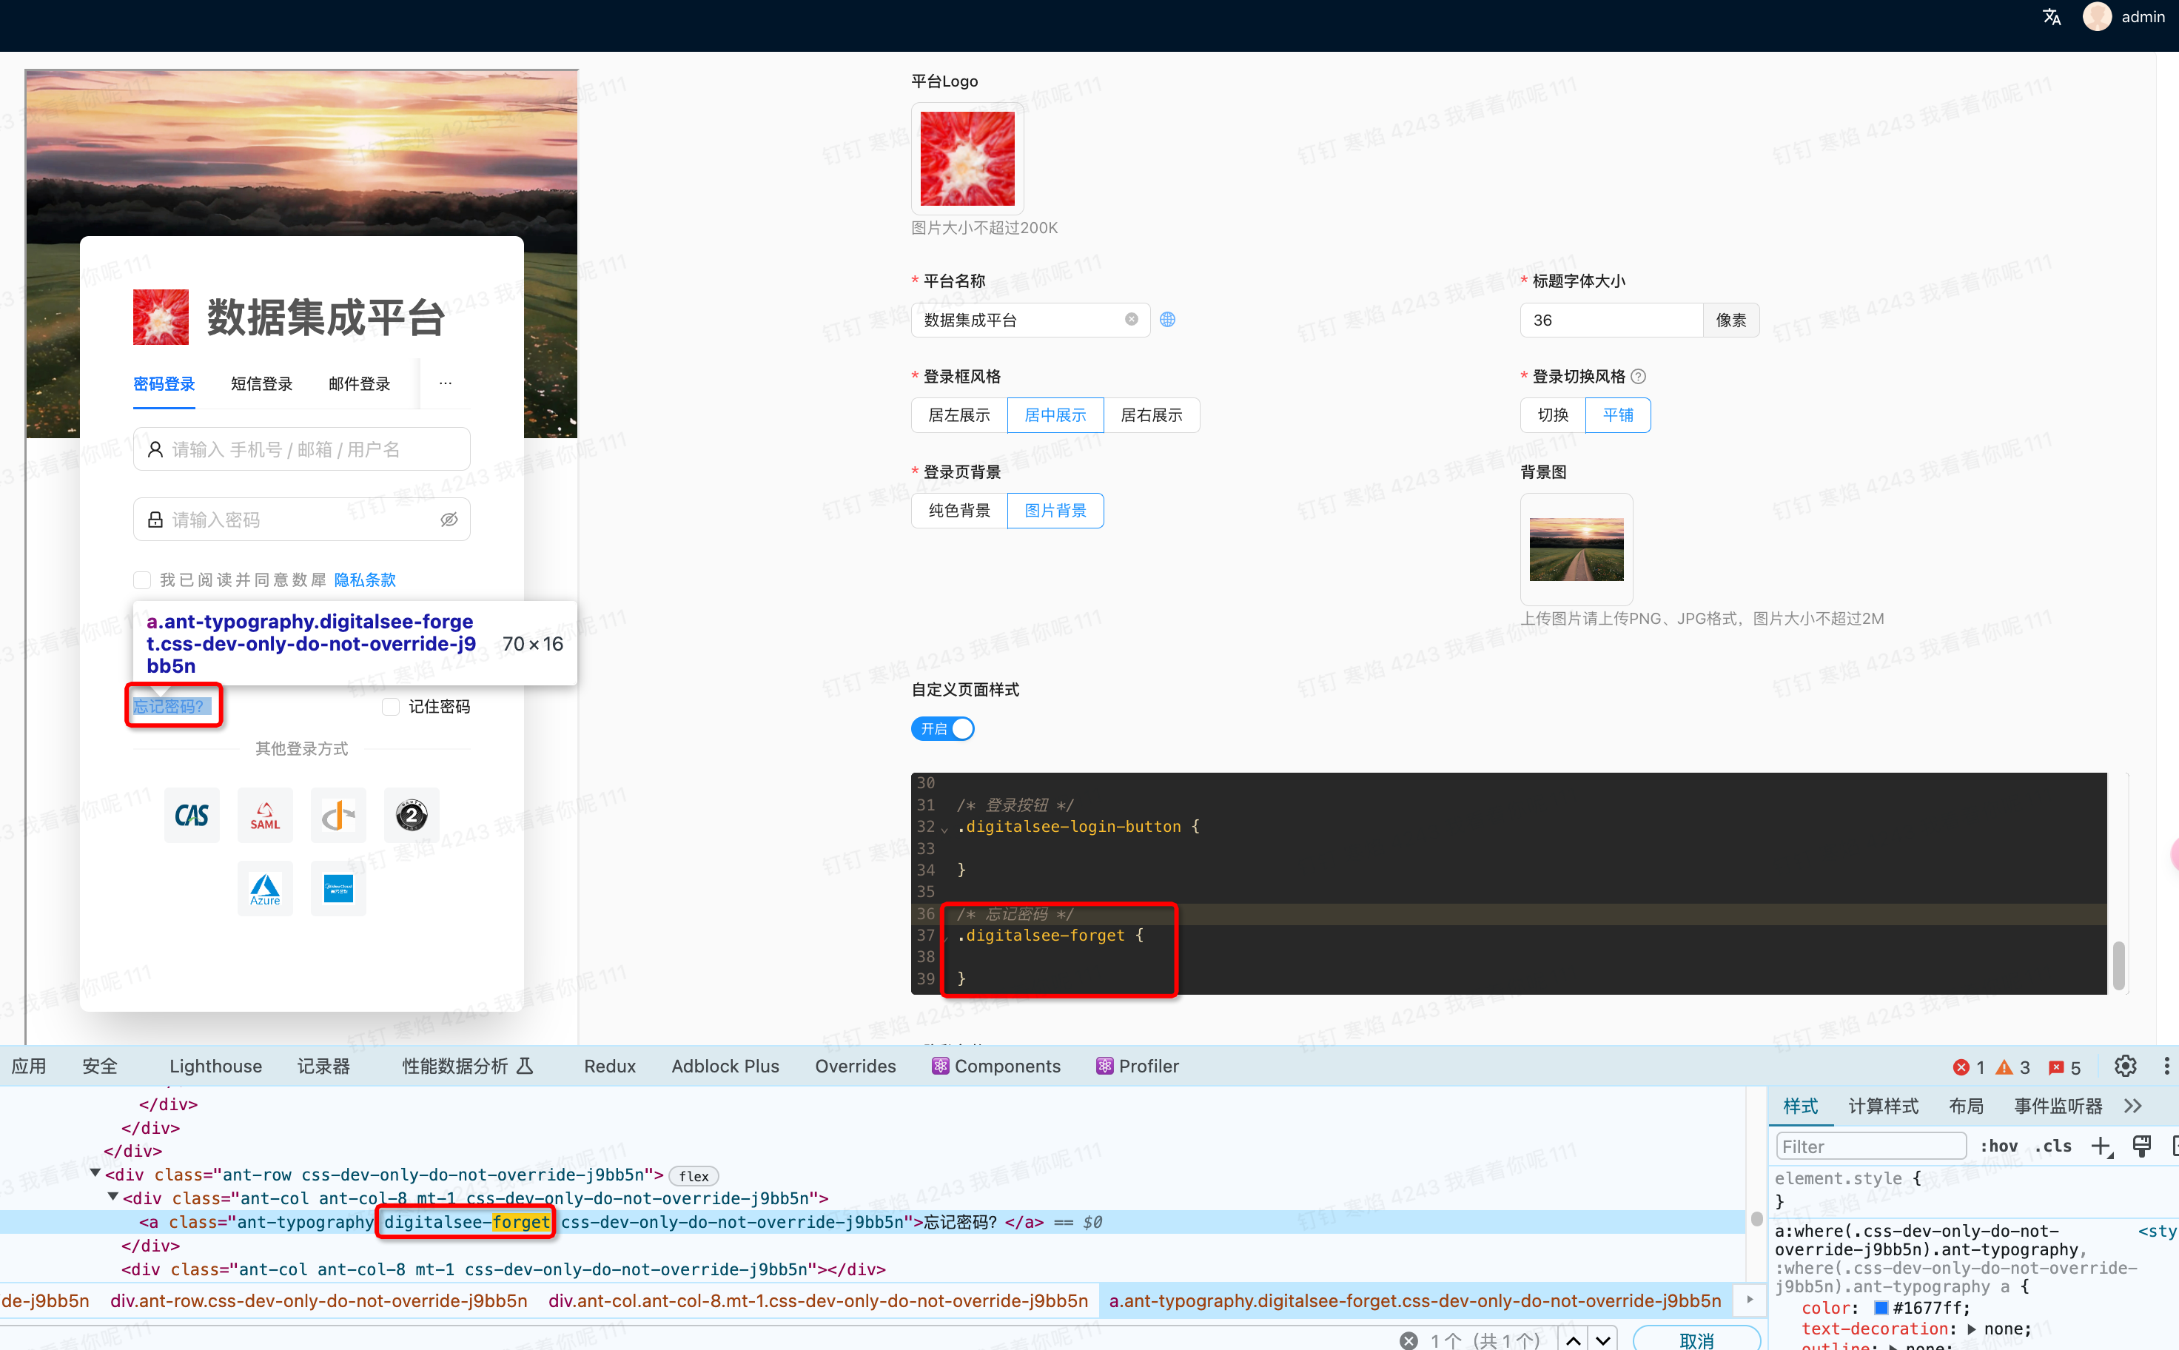Switch to 短信登录 tab
This screenshot has width=2179, height=1350.
261,384
